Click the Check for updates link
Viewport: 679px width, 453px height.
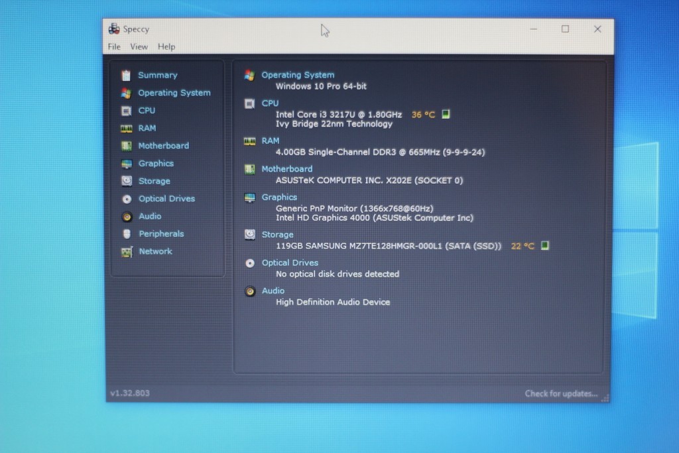(561, 394)
